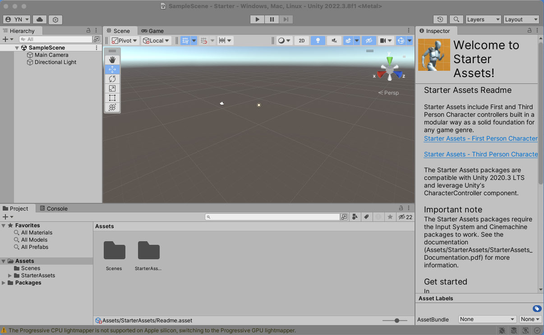Adjust the Project asset icon size slider
This screenshot has height=335, width=544.
pyautogui.click(x=397, y=321)
